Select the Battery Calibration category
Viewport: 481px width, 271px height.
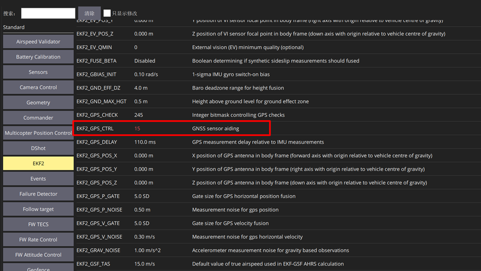click(x=38, y=57)
